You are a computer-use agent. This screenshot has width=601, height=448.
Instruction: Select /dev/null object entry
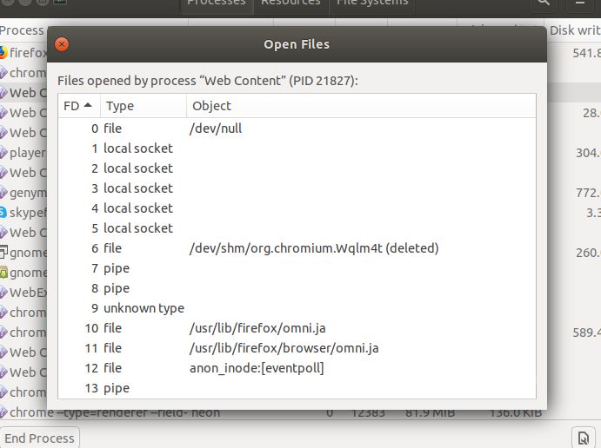(x=216, y=128)
